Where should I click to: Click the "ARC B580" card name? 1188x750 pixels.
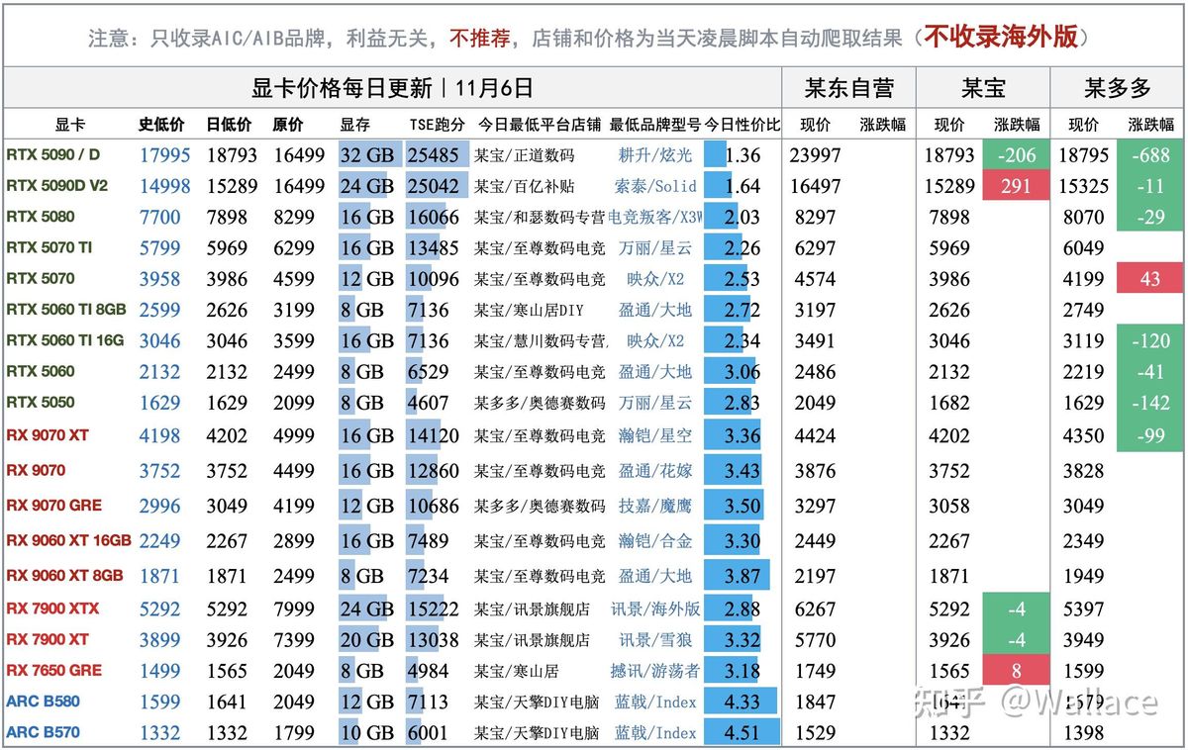(43, 701)
